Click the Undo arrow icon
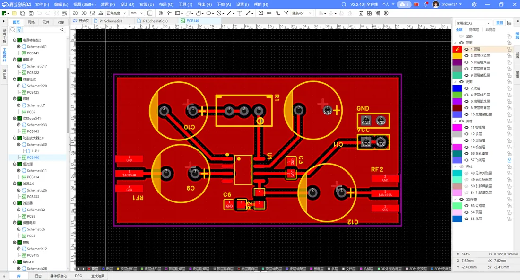Image resolution: width=520 pixels, height=280 pixels. tap(39, 13)
